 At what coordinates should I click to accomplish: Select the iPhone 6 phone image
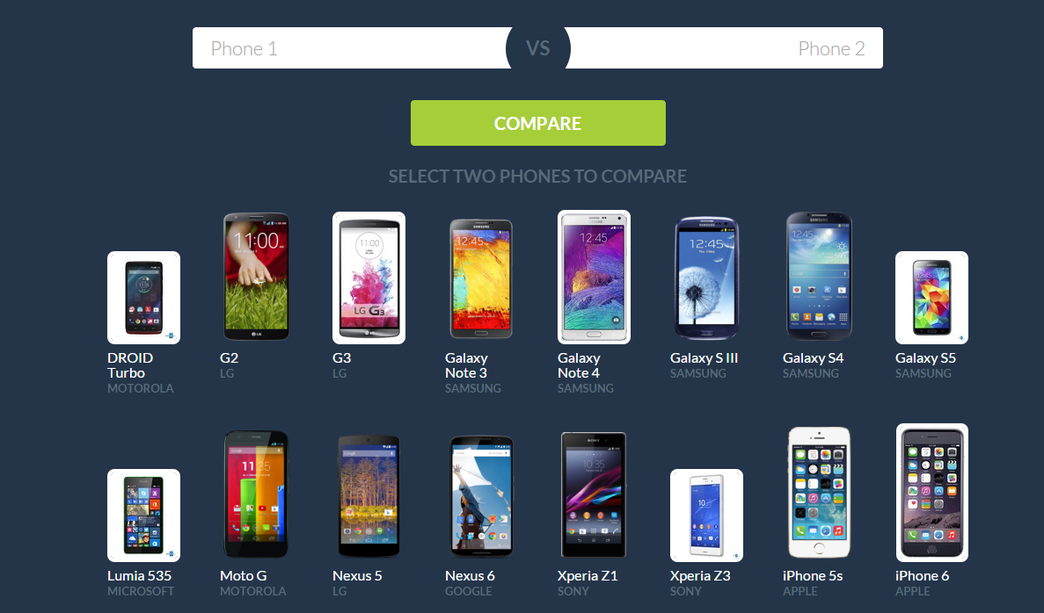click(x=931, y=493)
